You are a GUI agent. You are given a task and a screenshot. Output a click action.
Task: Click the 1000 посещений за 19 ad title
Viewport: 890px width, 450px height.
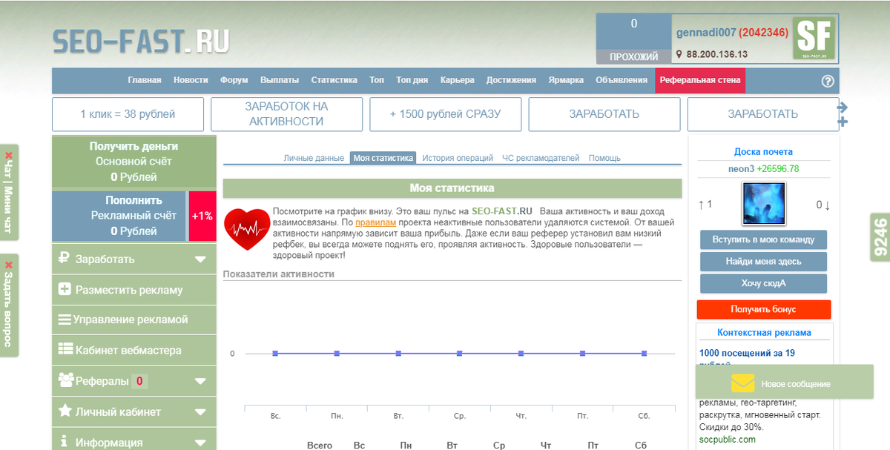(x=747, y=353)
